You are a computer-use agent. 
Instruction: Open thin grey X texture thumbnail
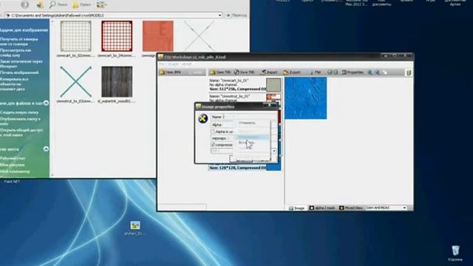[x=199, y=35]
